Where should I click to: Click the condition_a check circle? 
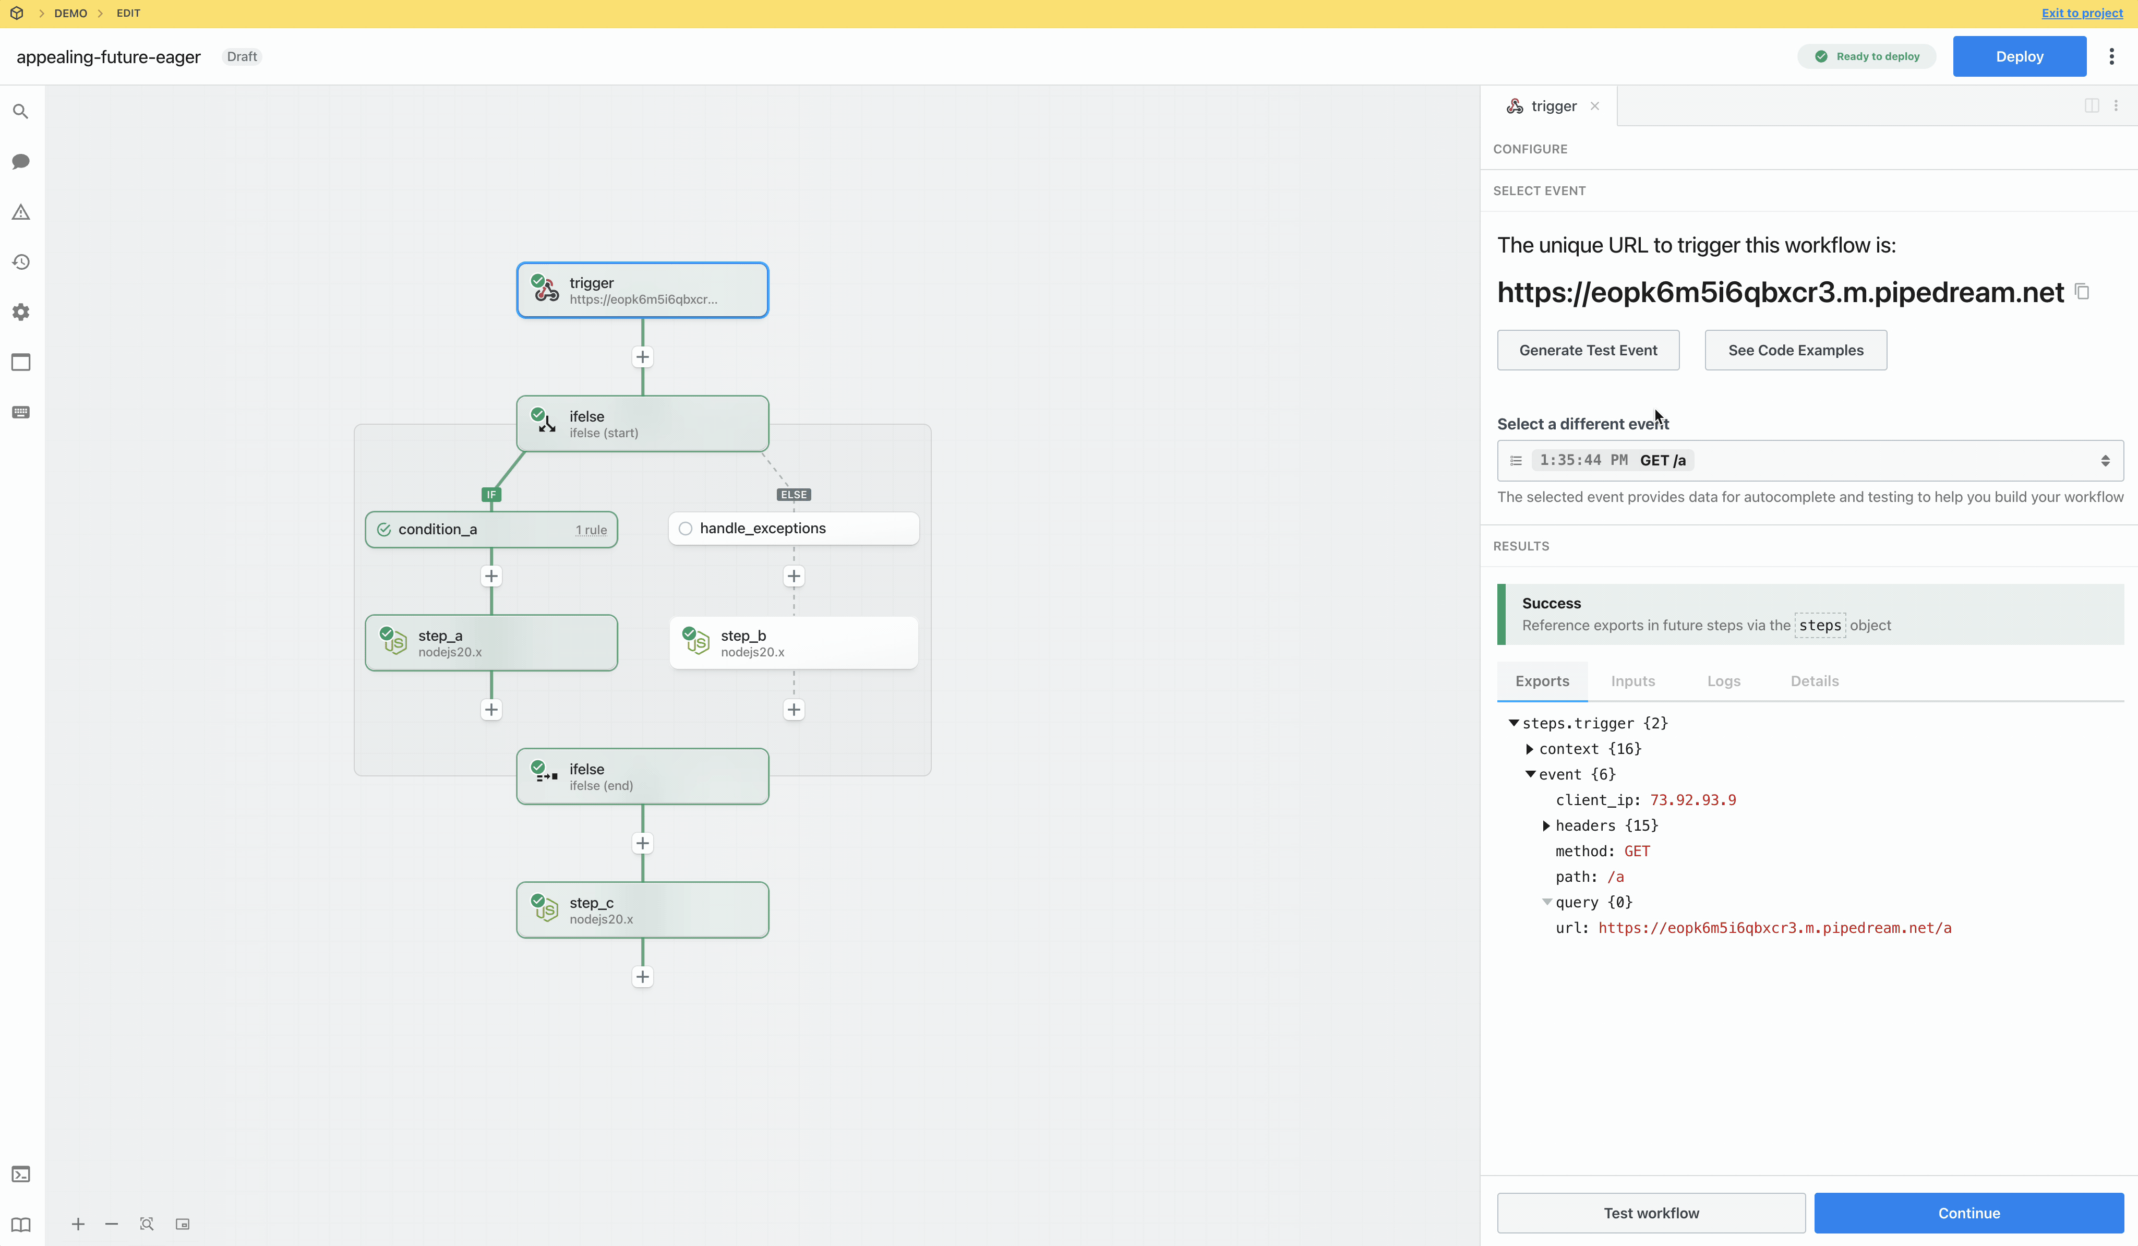(385, 530)
